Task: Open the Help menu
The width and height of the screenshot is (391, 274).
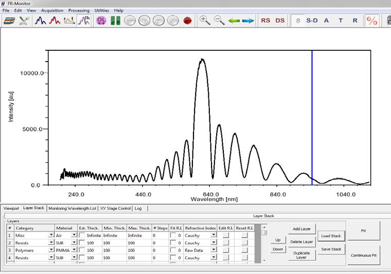Action: (118, 10)
